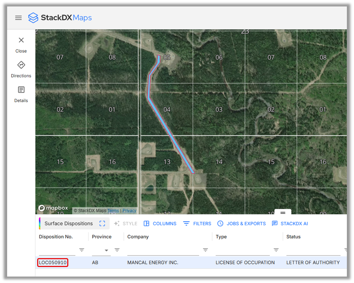The height and width of the screenshot is (283, 354).
Task: Click the Disposition No. filter input
Action: (x=57, y=251)
